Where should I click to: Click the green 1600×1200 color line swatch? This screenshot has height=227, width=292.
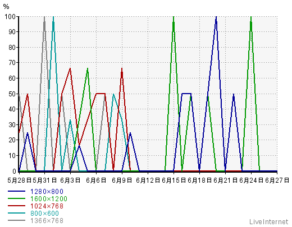pos(16,198)
